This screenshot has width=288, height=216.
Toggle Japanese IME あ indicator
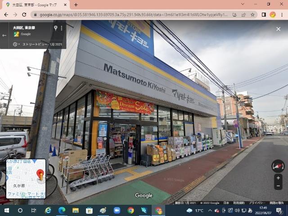[x=250, y=211]
